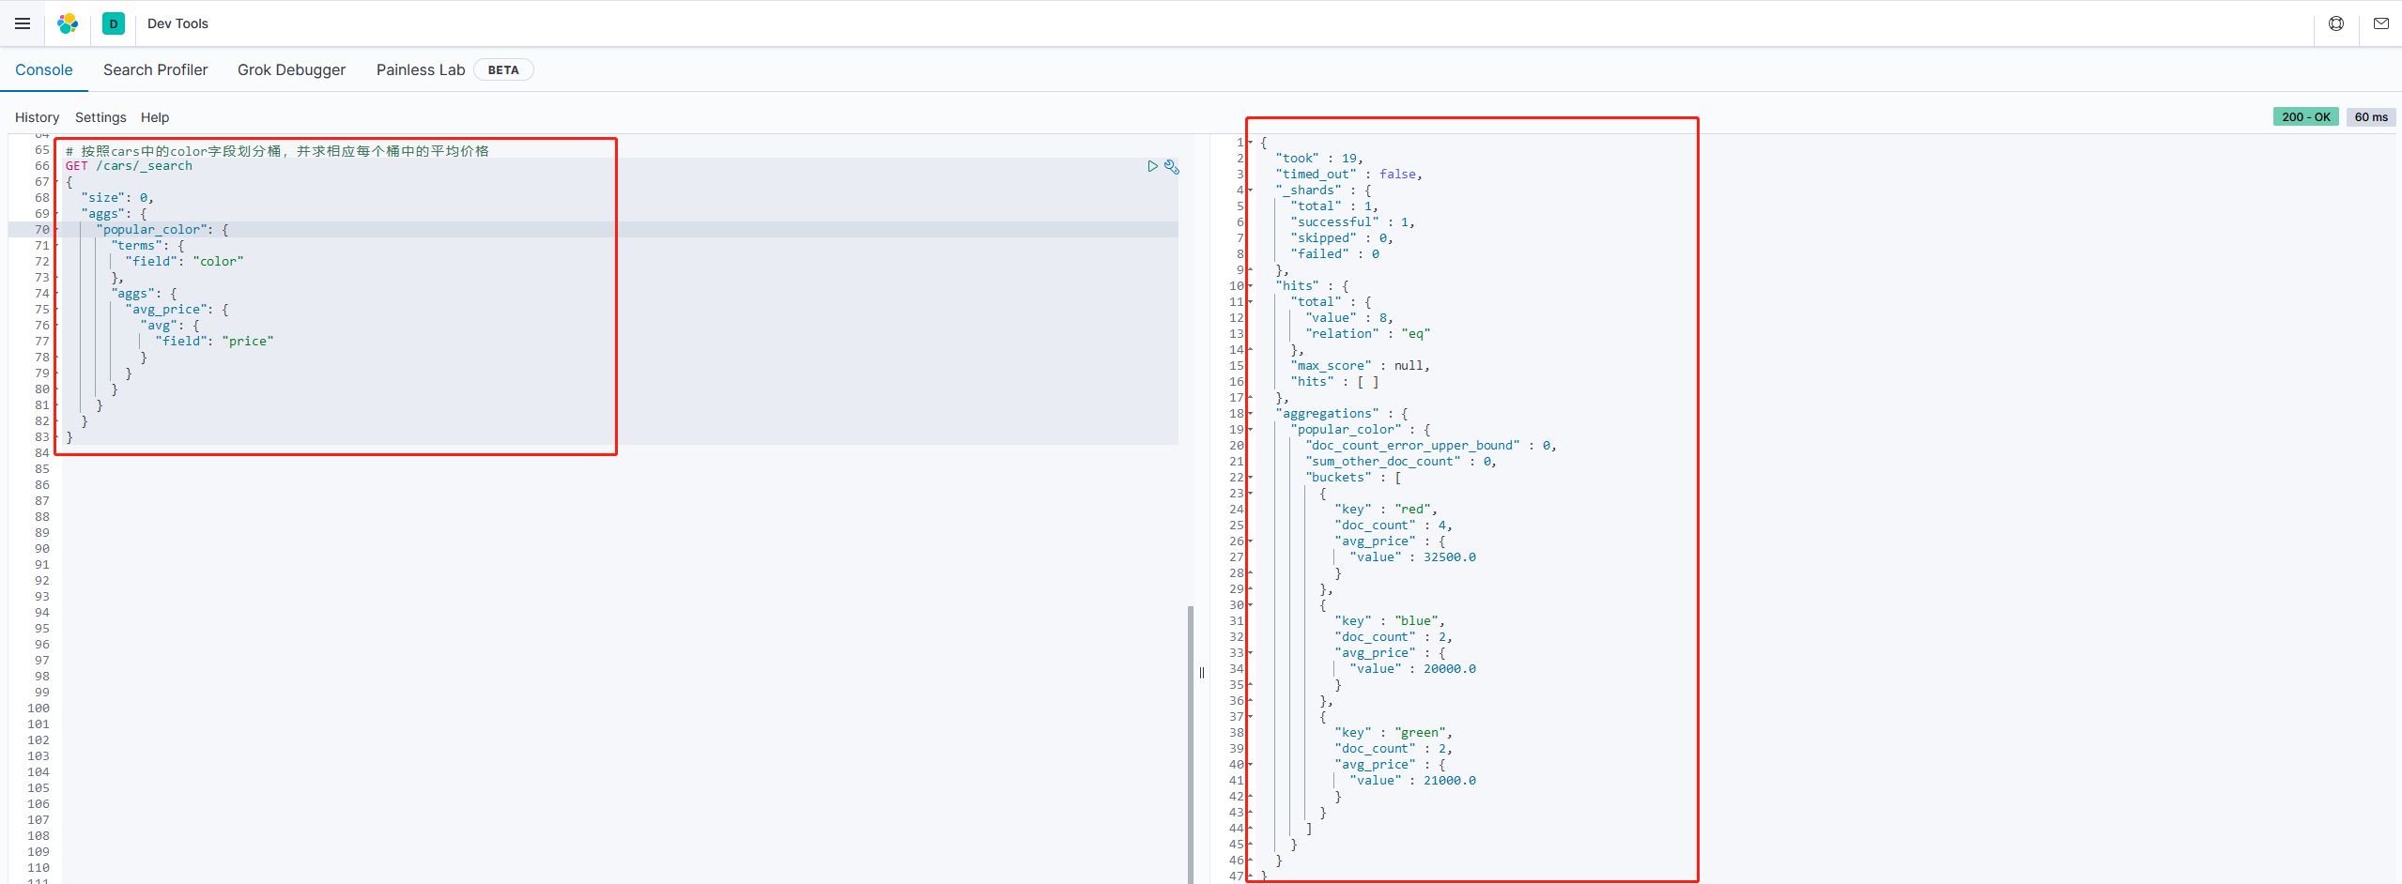
Task: Click the "key" : "green" bucket line
Action: coord(1393,733)
